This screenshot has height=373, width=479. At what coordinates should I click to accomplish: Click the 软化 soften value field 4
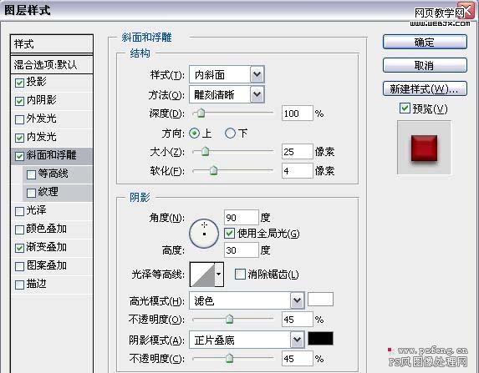298,170
